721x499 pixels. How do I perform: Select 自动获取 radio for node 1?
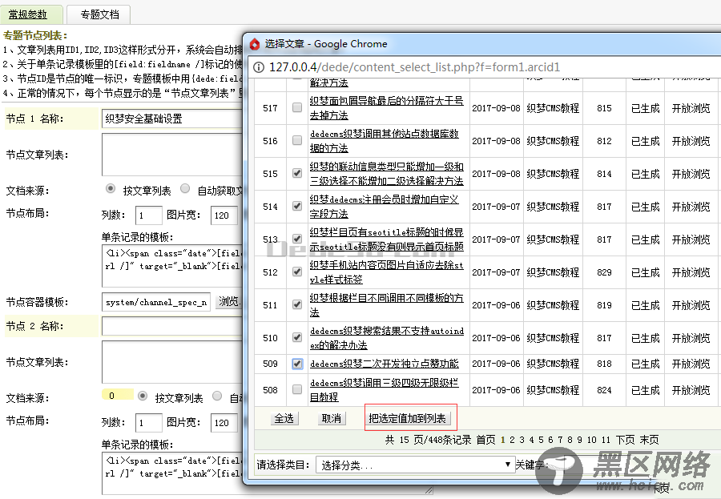(185, 188)
